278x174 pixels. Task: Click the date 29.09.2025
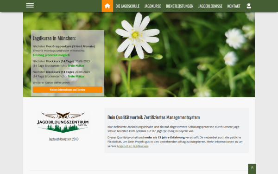82,72
